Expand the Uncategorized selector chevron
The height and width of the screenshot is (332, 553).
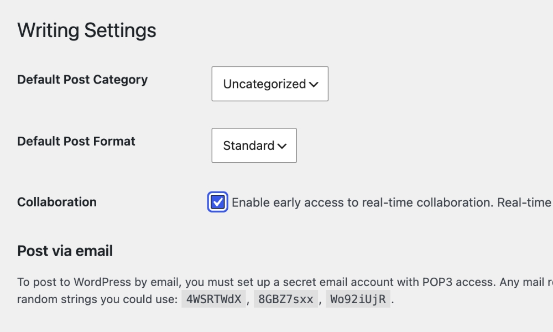[x=314, y=84]
